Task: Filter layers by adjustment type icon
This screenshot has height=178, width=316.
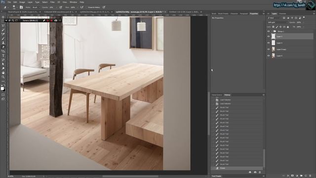Action: tap(288, 18)
